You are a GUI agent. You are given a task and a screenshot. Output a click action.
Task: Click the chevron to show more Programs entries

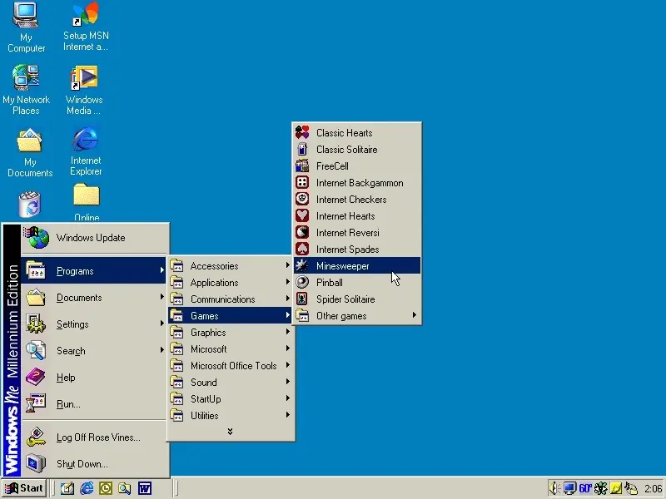[231, 431]
